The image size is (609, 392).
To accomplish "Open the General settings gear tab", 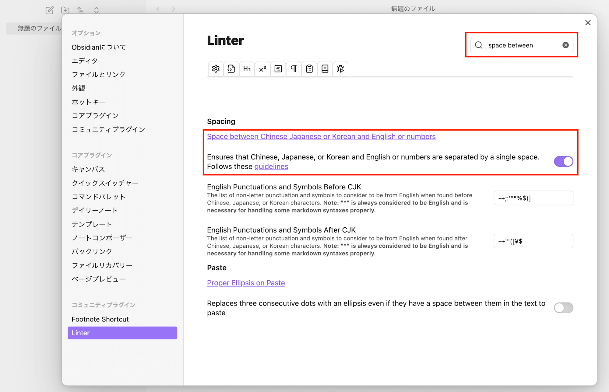I will tap(216, 69).
